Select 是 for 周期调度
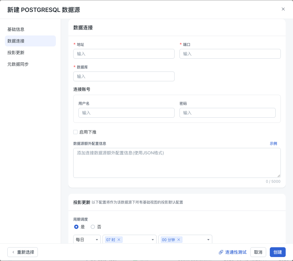293x261 pixels. pyautogui.click(x=76, y=227)
